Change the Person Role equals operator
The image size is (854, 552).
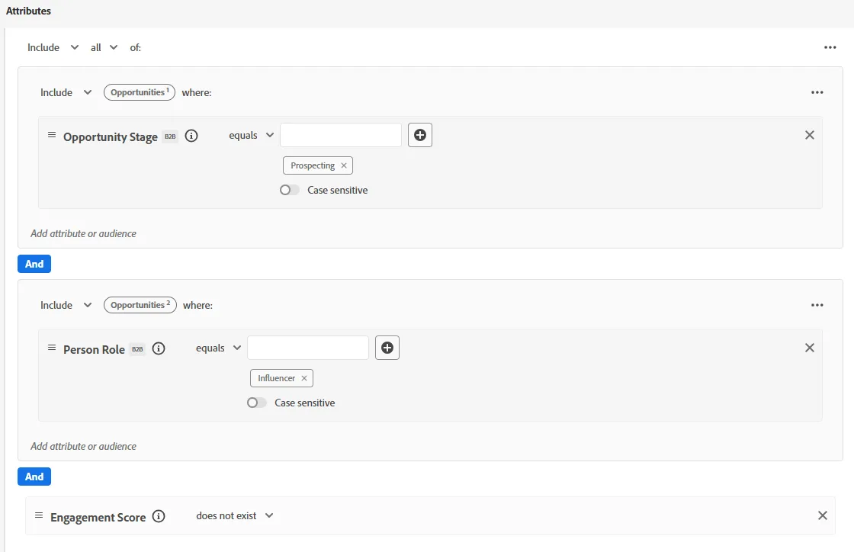(218, 348)
